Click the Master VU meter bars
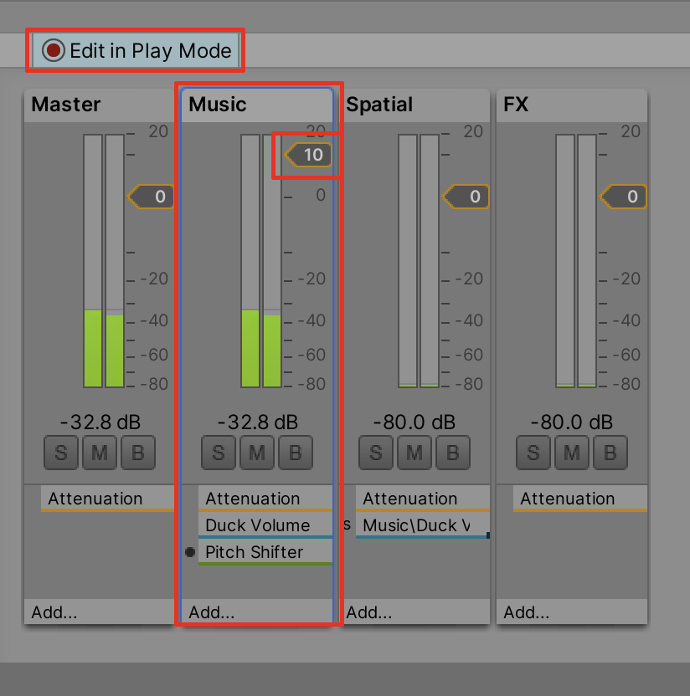 [104, 260]
